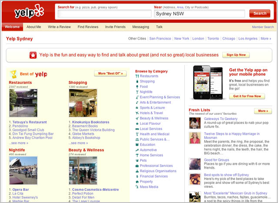
Task: Click the Local Flavour star icon
Action: 137,123
